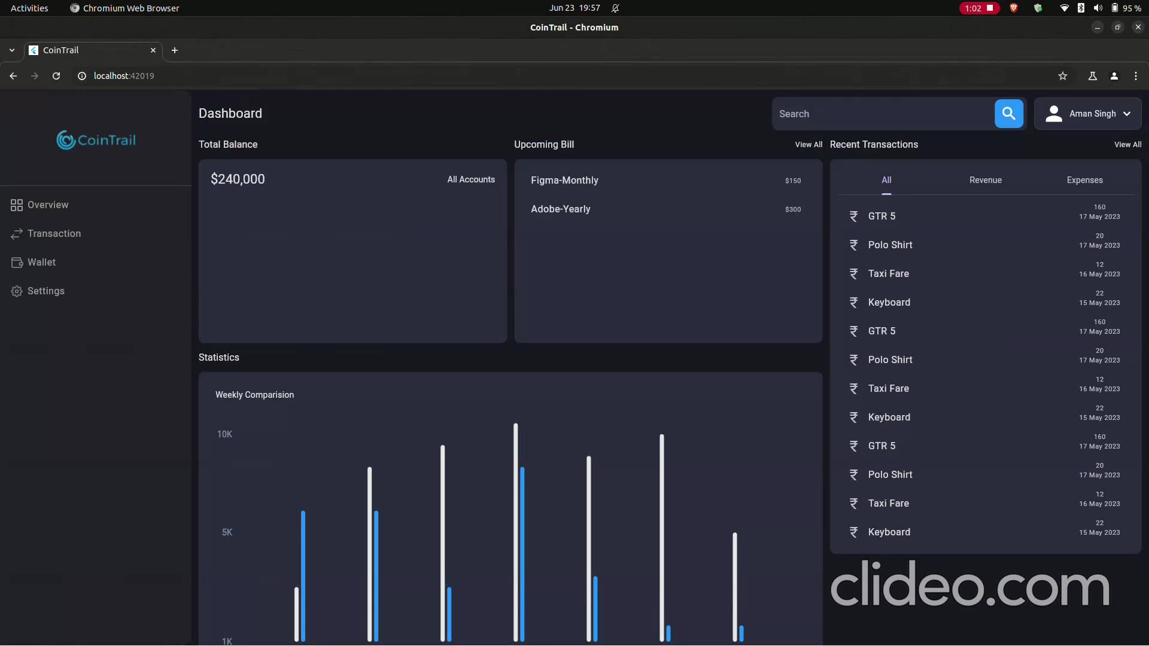1149x646 pixels.
Task: Click rupee icon of first GTR 5 transaction
Action: 854,217
